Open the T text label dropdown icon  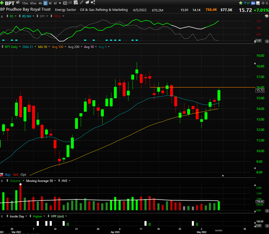click(65, 3)
